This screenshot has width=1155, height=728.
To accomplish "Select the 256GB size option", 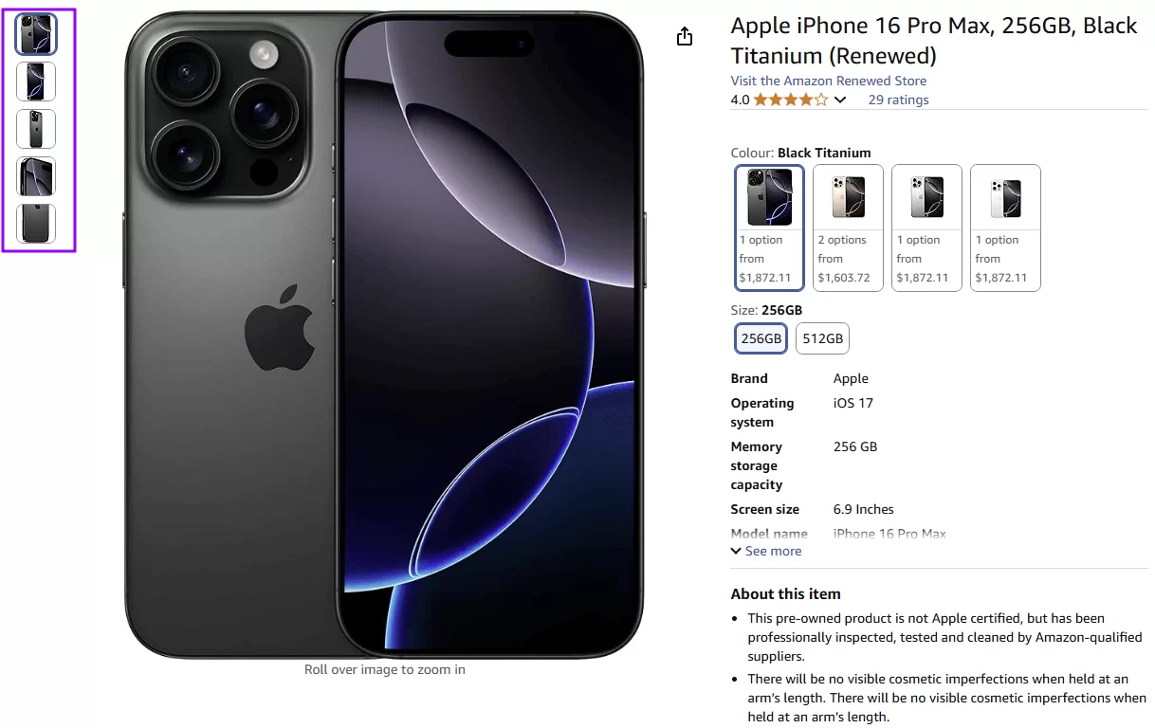I will tap(761, 338).
